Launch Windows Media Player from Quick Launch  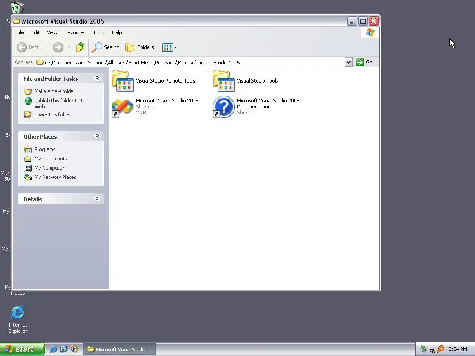click(x=74, y=349)
